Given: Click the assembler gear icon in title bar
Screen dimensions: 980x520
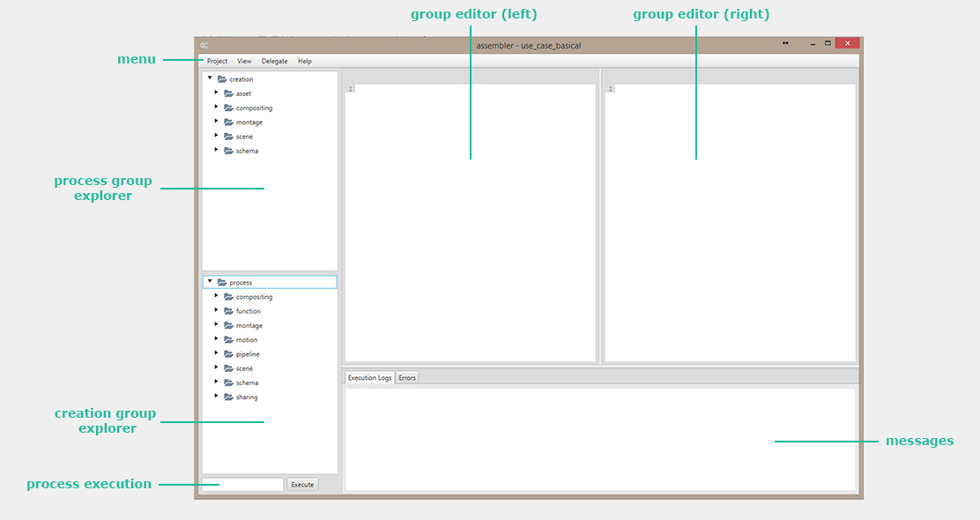Looking at the screenshot, I should [x=204, y=46].
